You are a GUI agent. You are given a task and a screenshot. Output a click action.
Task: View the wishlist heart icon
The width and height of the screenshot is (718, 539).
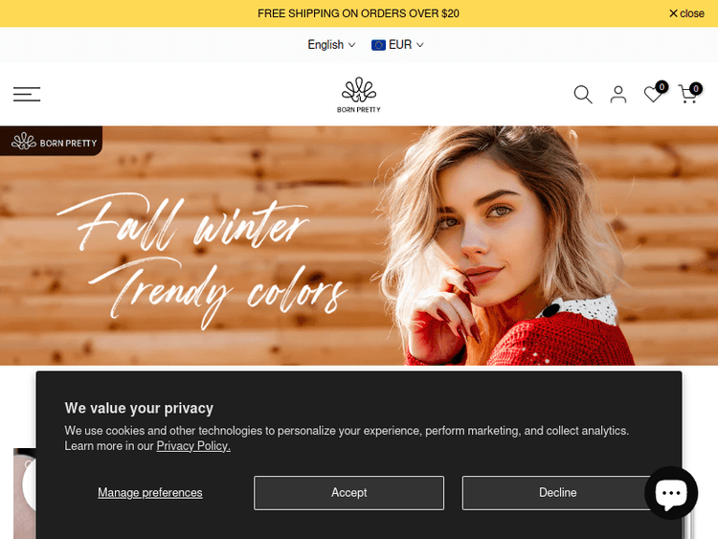tap(653, 95)
